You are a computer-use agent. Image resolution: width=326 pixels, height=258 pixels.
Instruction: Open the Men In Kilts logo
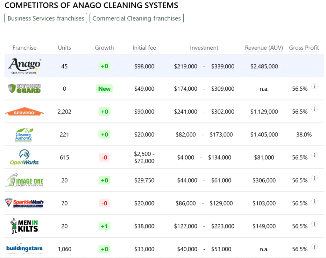coord(24,226)
